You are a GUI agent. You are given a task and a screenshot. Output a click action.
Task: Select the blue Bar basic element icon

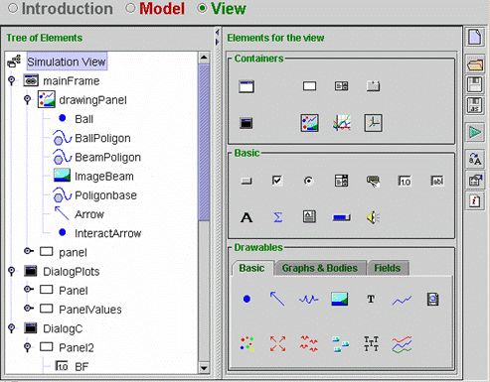tap(342, 217)
